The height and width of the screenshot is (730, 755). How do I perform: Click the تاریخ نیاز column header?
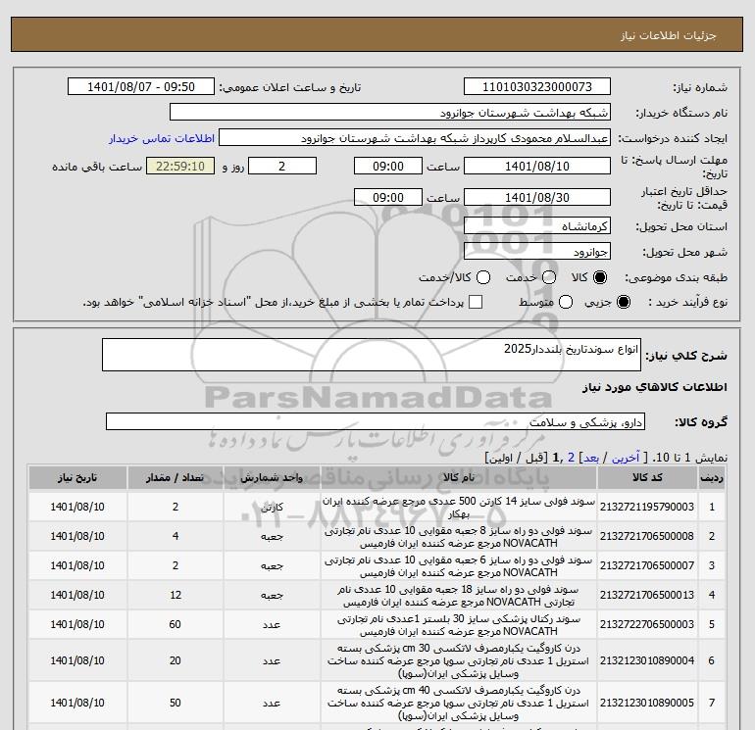click(x=77, y=478)
